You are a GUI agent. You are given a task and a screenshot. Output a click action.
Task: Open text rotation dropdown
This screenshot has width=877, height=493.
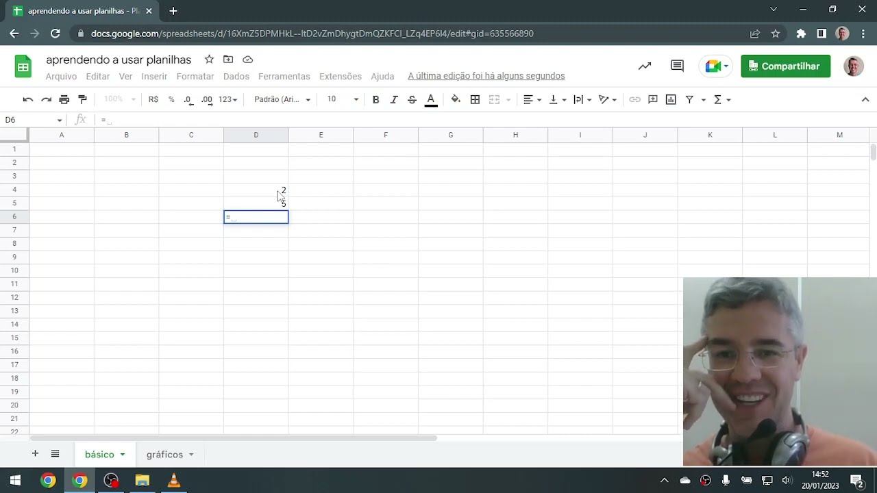tap(608, 99)
